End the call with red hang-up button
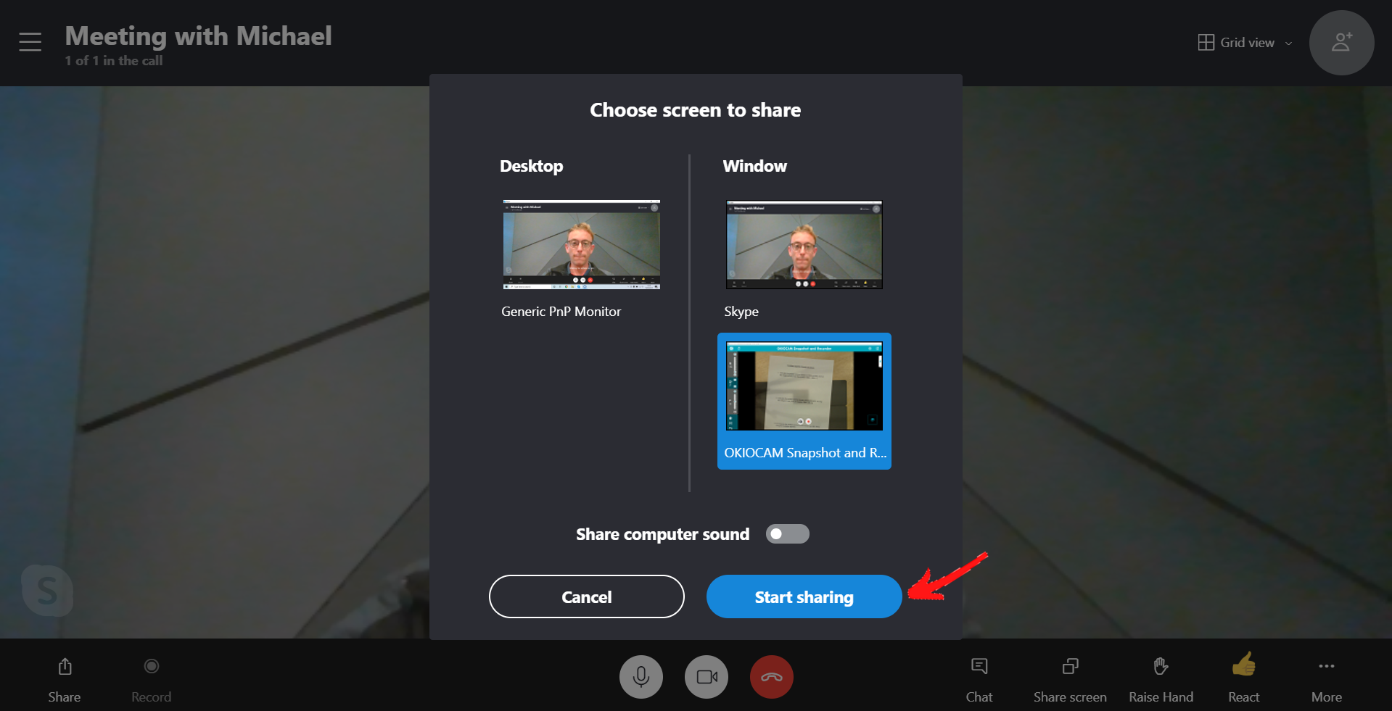 pyautogui.click(x=771, y=676)
